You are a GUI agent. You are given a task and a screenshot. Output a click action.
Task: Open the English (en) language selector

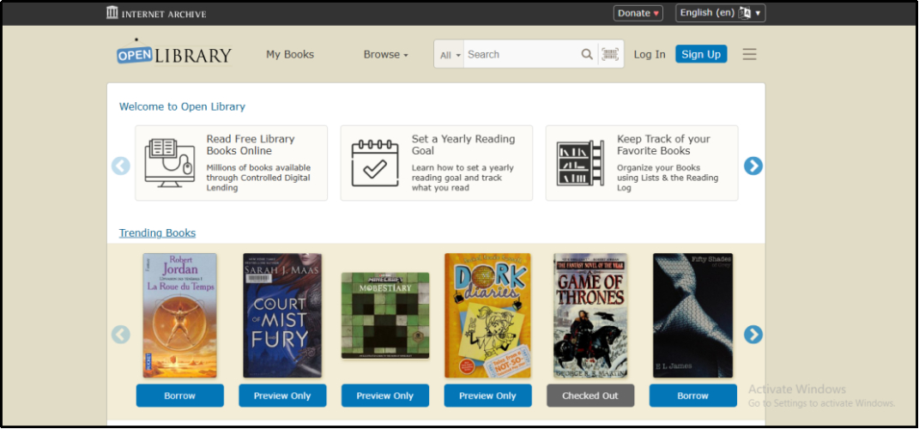(720, 13)
